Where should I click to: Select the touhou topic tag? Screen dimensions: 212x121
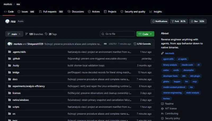(x=166, y=98)
